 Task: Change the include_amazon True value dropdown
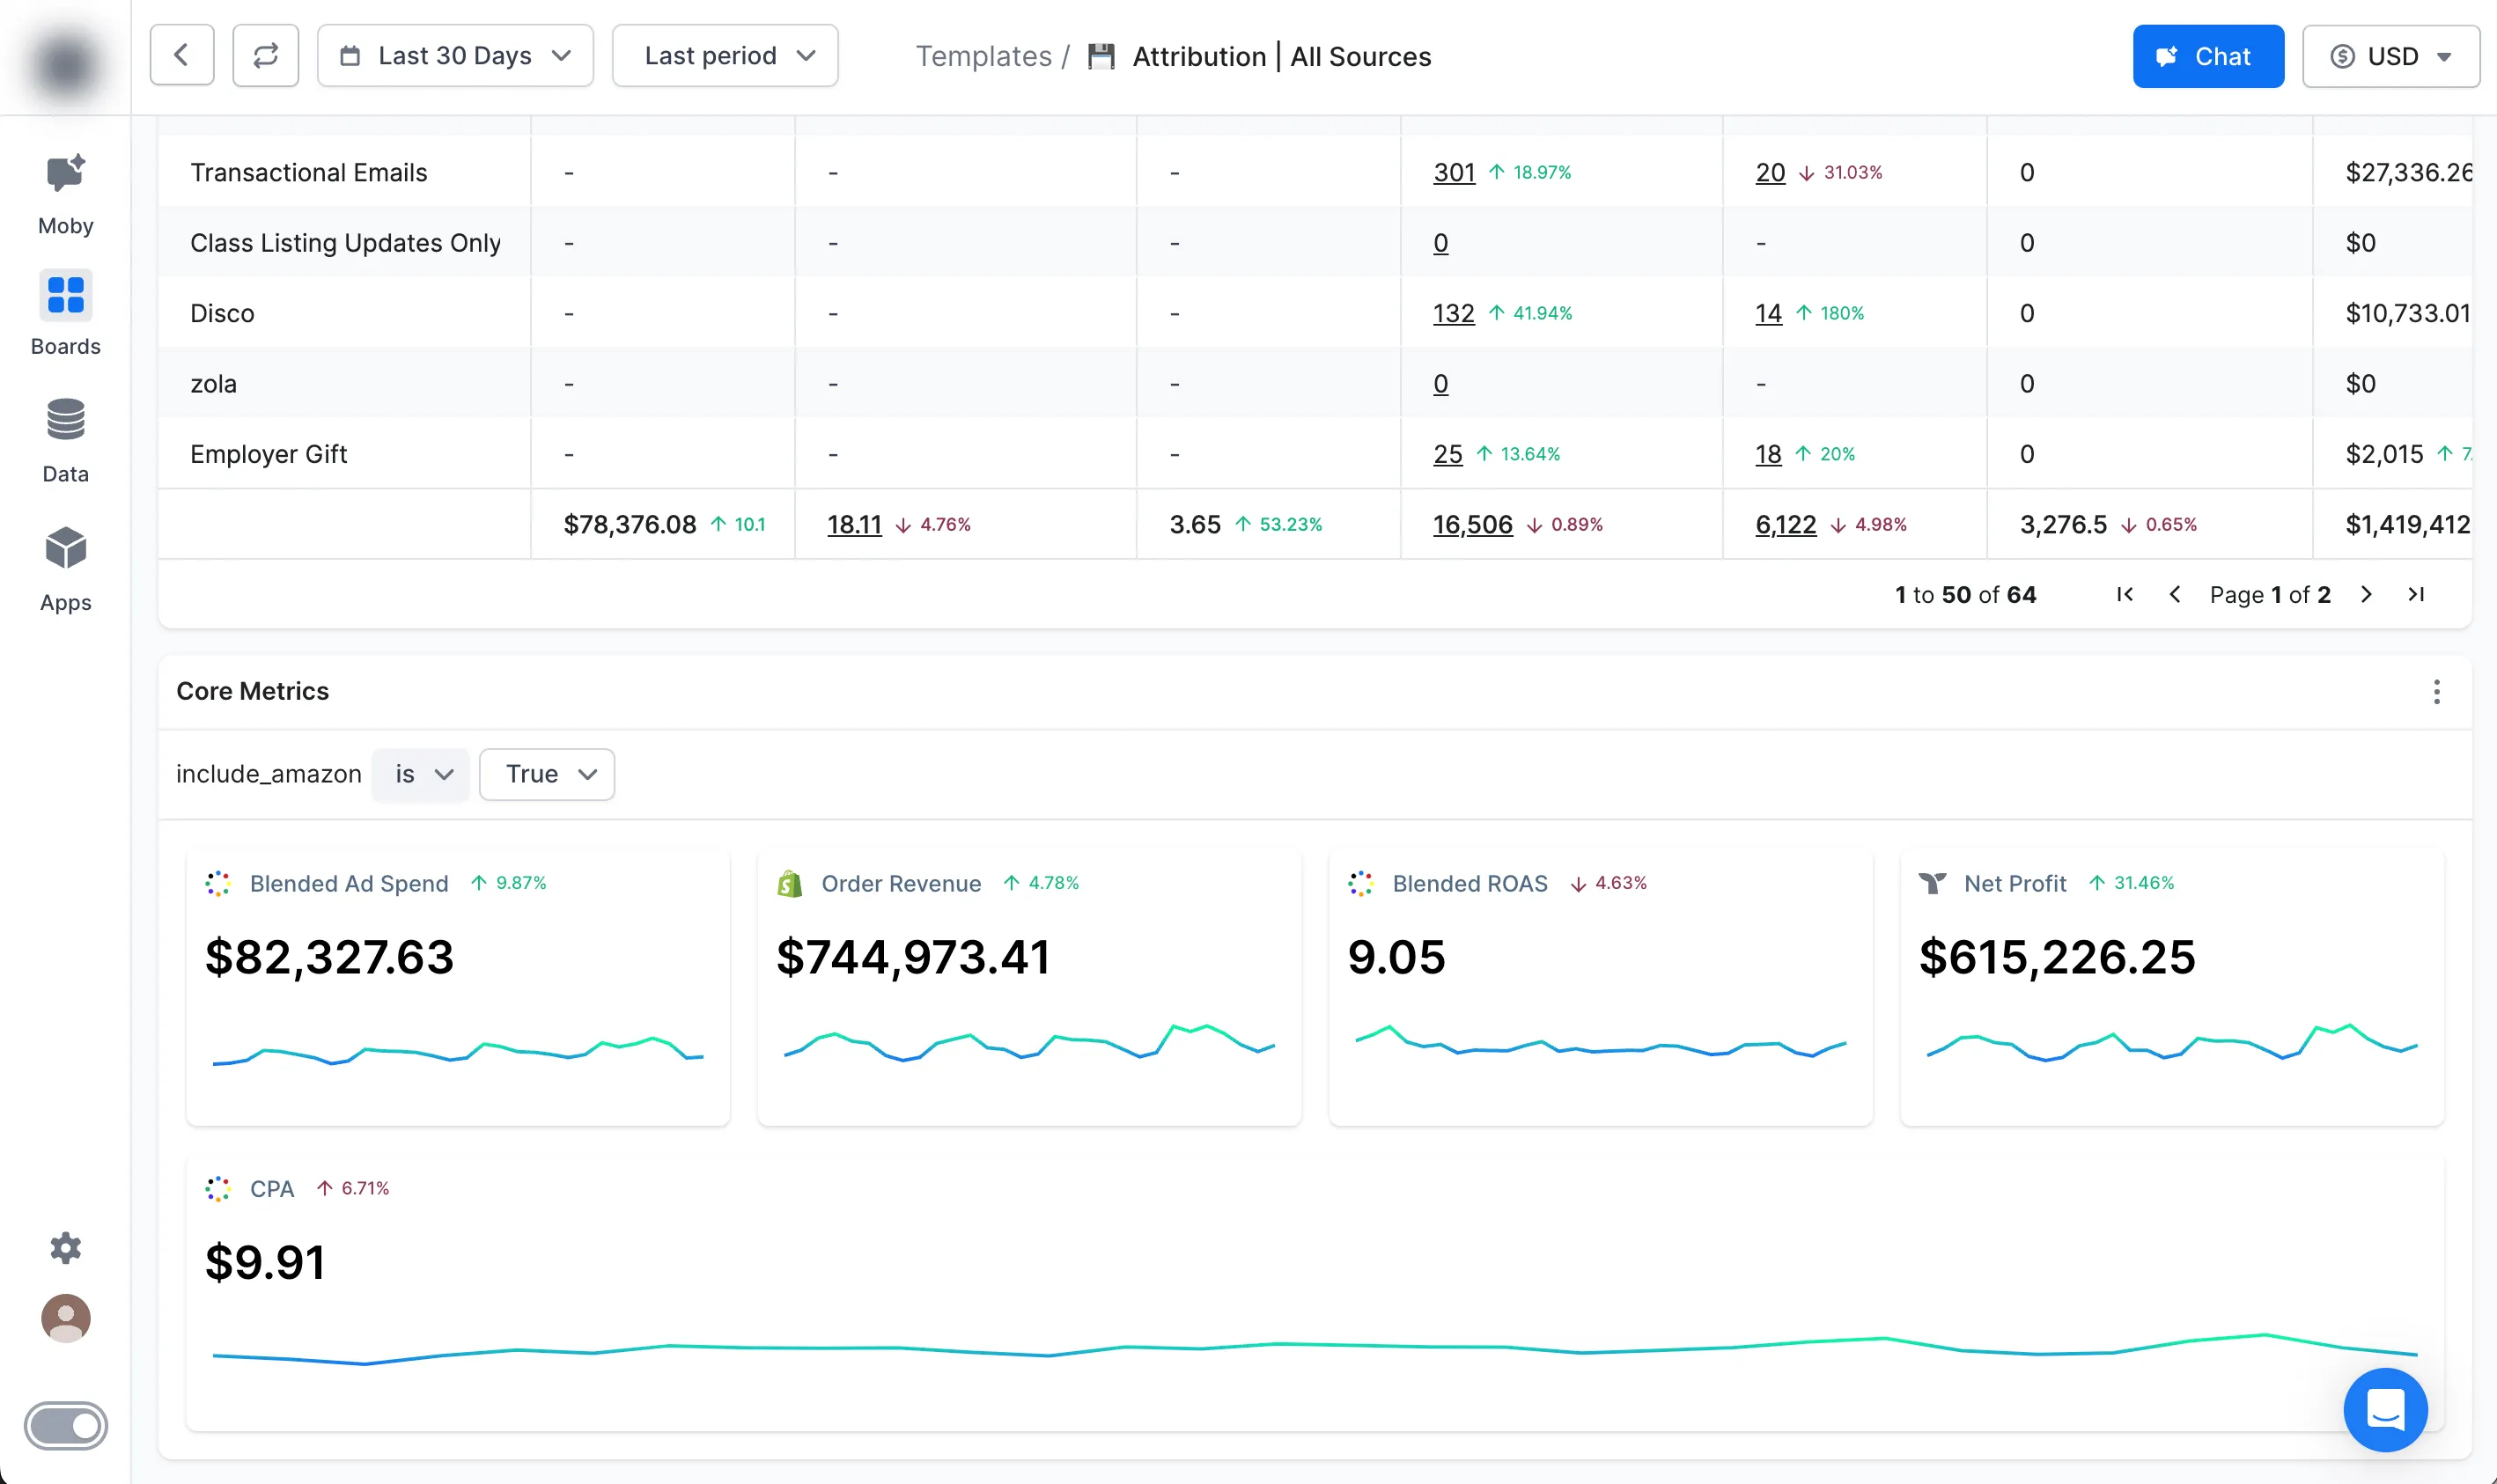point(547,774)
